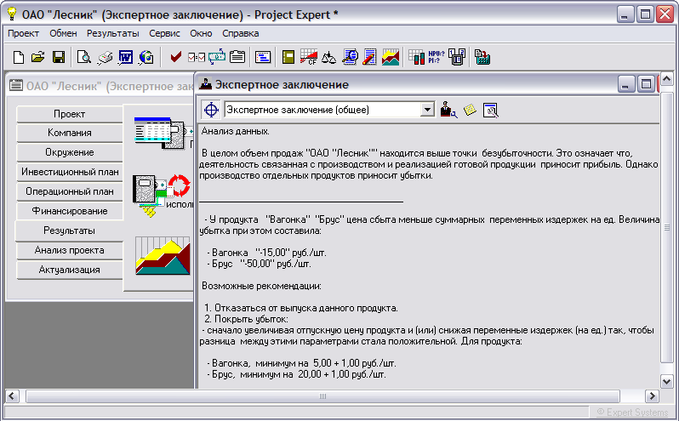Screen dimensions: 679x421
Task: Click the horizontal scrollbar right arrow
Action: [x=652, y=395]
